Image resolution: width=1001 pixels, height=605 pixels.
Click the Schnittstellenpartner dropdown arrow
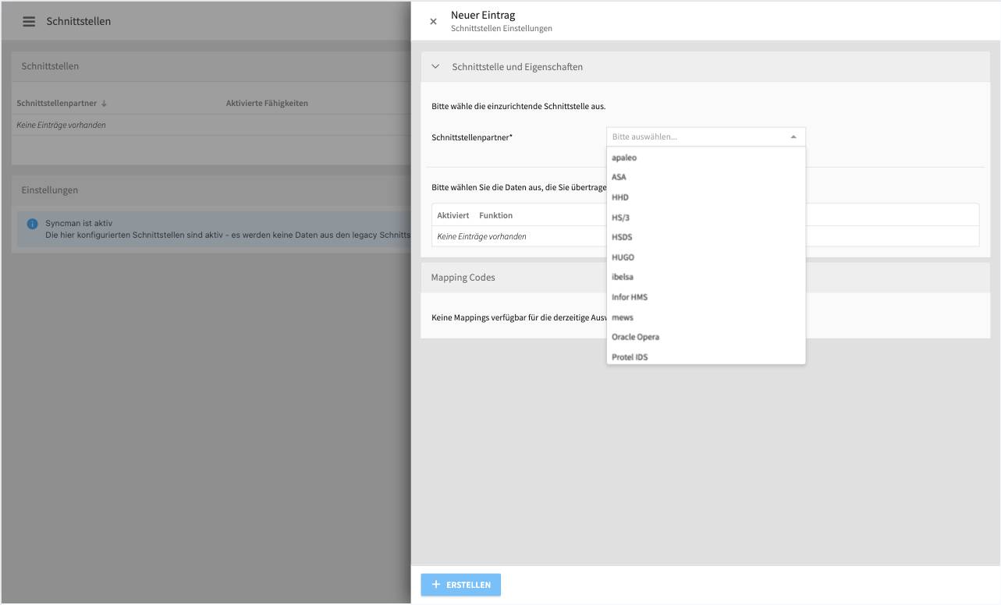pos(793,136)
